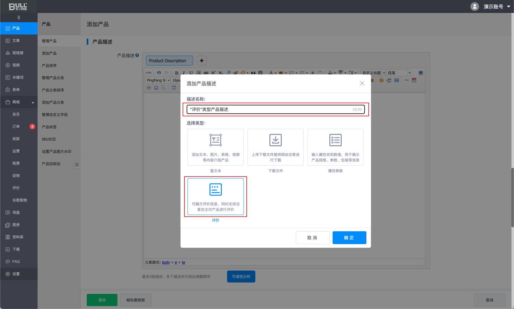Collapse the 商城 section arrow
This screenshot has height=309, width=514.
[33, 102]
